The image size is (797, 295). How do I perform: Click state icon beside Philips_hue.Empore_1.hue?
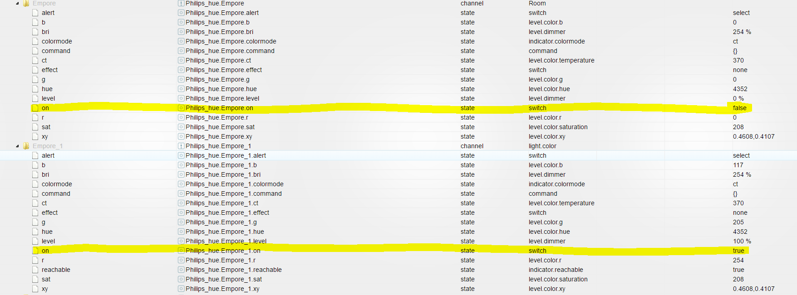(181, 232)
